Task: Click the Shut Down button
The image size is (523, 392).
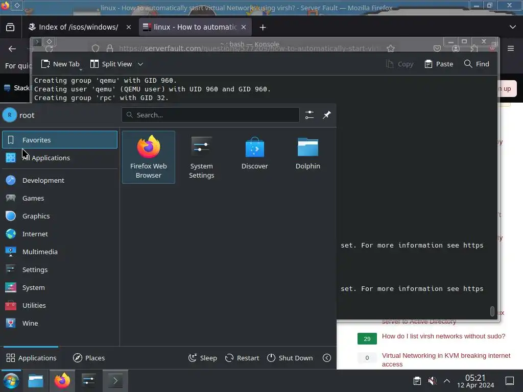Action: tap(290, 358)
